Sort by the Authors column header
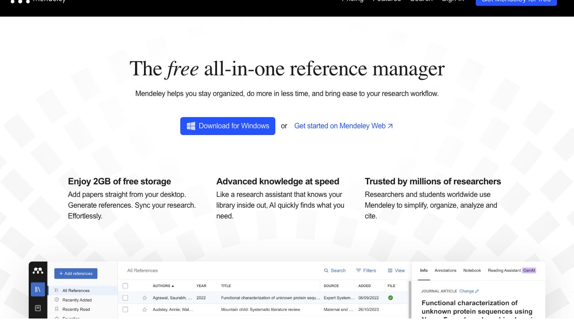This screenshot has height=323, width=574. [x=163, y=286]
